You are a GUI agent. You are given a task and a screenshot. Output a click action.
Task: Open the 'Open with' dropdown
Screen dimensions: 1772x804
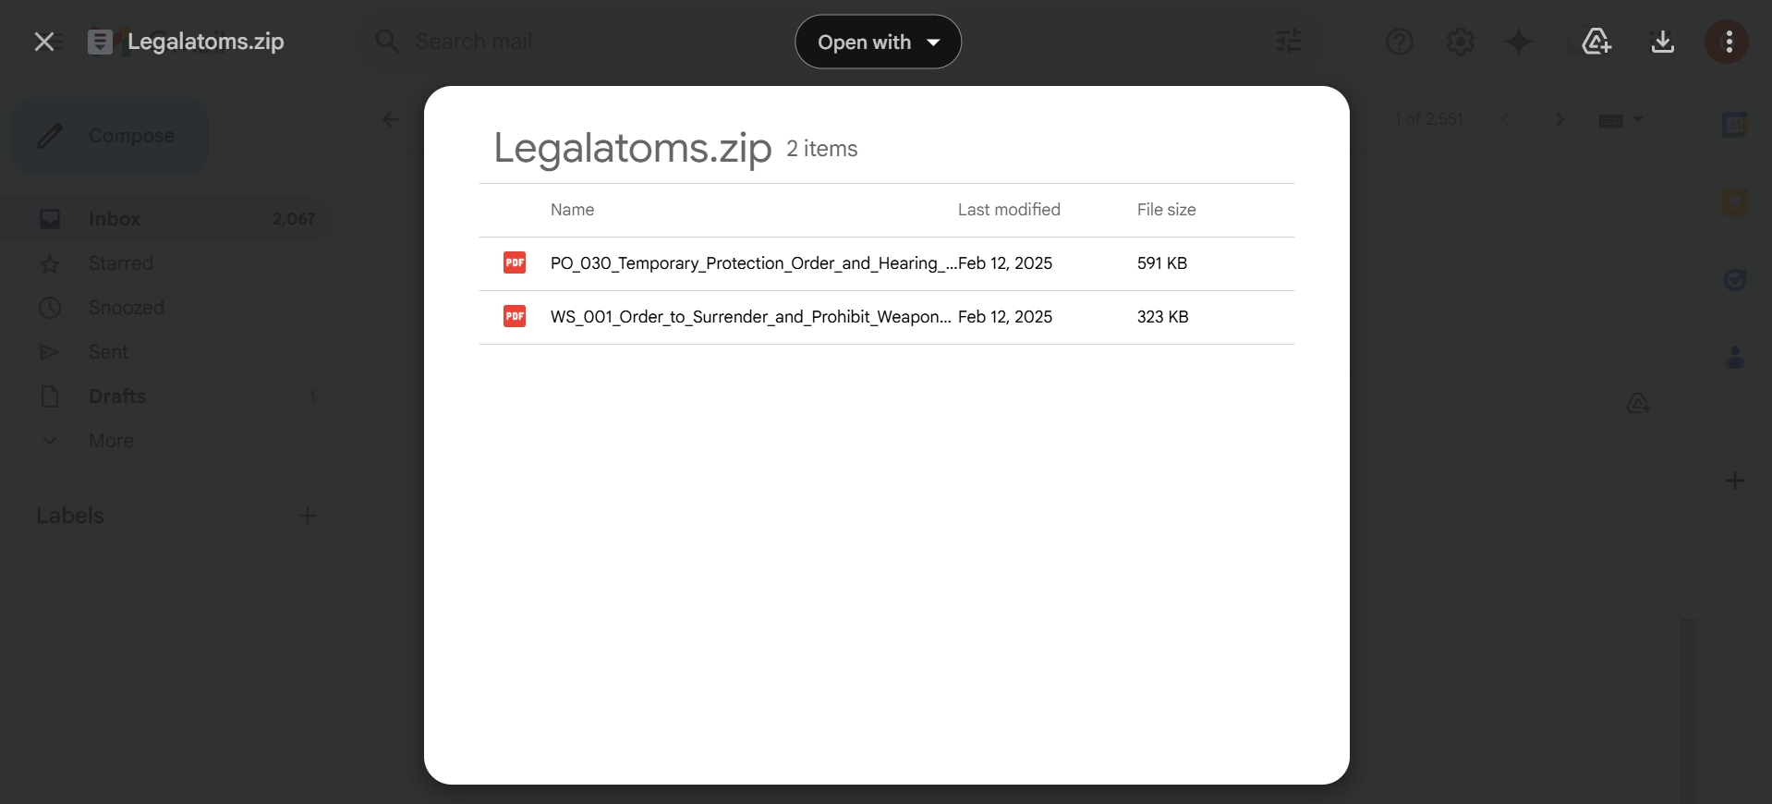point(878,42)
